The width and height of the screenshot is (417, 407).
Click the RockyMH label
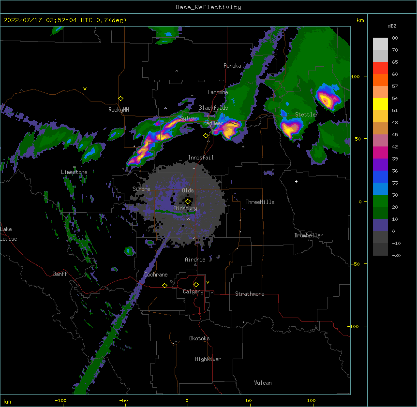pos(119,110)
